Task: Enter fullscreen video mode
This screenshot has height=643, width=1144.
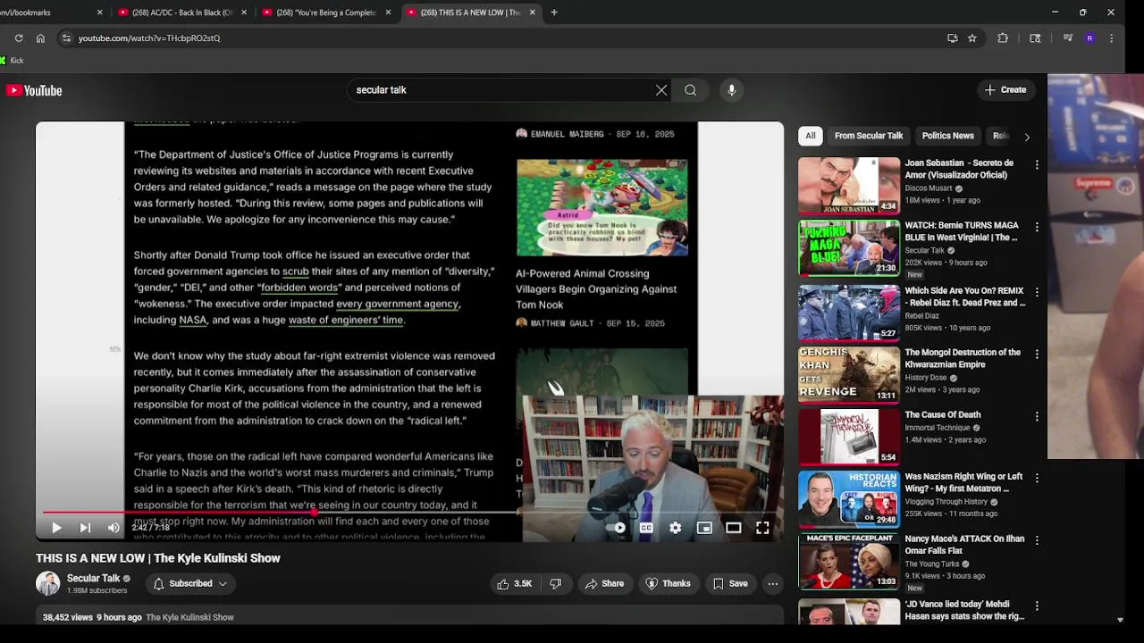Action: [x=762, y=528]
